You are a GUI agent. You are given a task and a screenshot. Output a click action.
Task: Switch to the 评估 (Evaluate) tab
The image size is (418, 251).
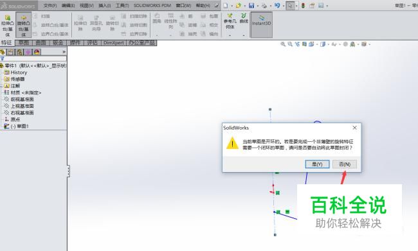coord(92,42)
